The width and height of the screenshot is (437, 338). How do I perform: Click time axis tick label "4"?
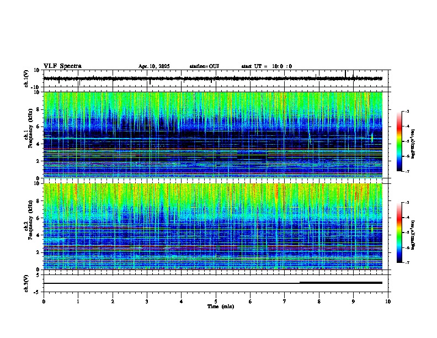[x=182, y=302]
